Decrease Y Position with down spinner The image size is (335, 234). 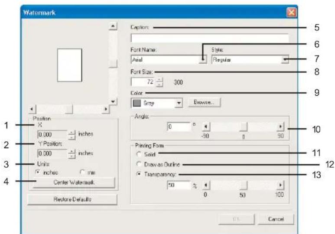point(72,156)
